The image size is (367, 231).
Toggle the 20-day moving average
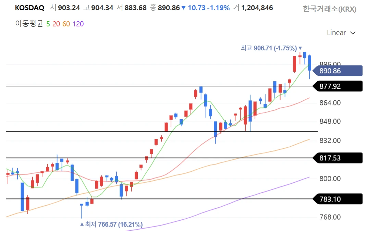point(56,24)
